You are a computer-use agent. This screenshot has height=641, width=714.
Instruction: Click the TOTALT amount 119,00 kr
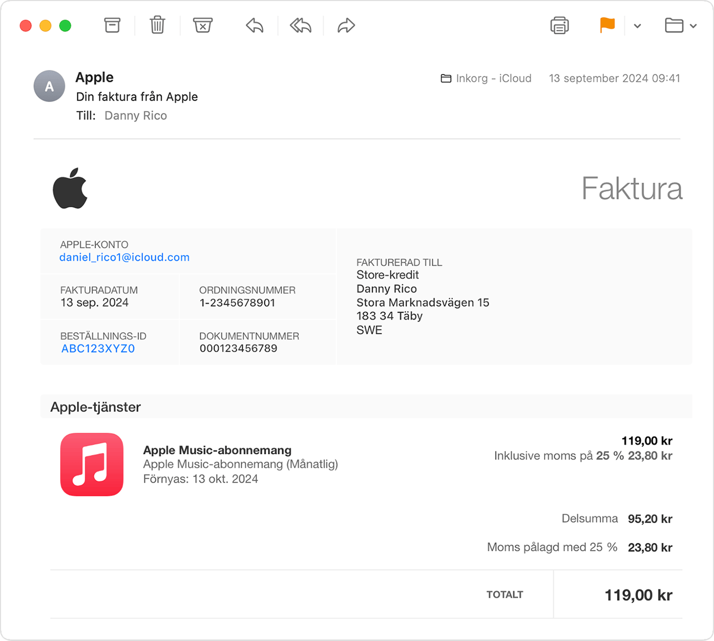pos(637,594)
